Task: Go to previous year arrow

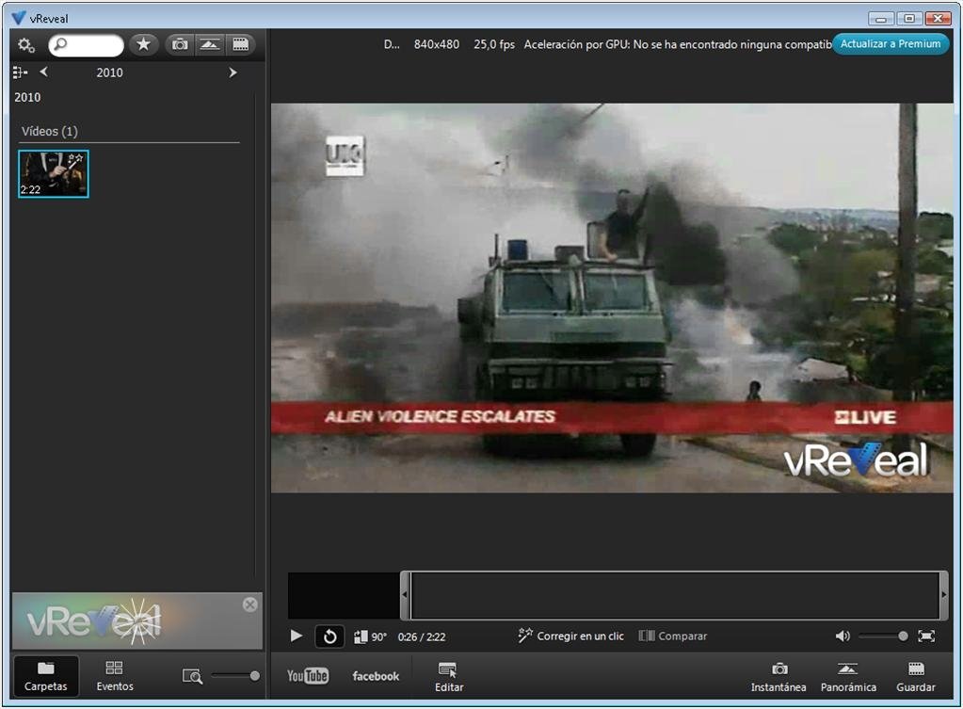Action: [43, 72]
